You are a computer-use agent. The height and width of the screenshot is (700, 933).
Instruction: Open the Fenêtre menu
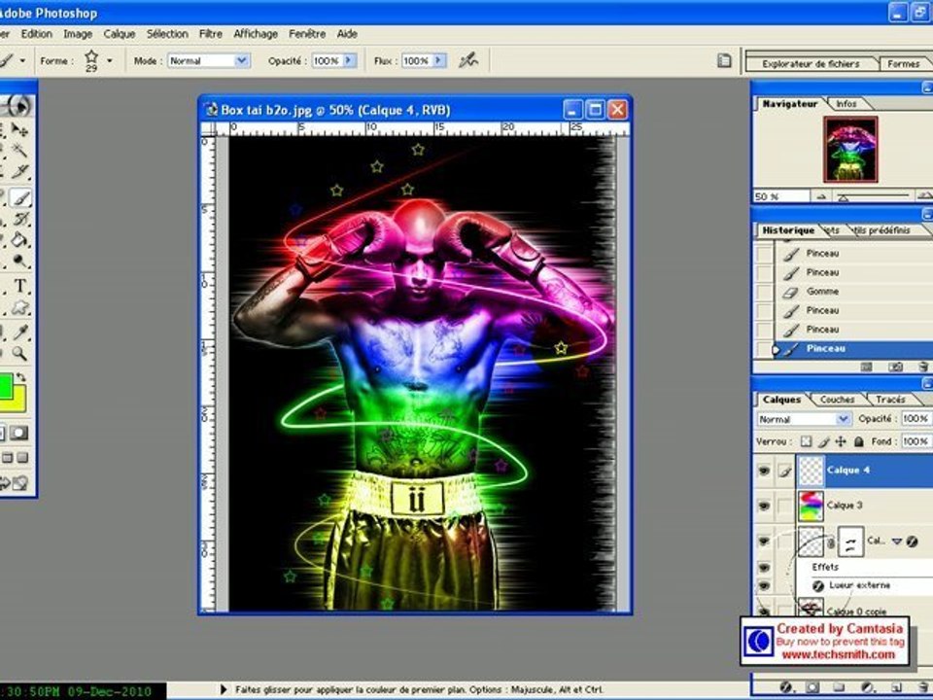pyautogui.click(x=307, y=34)
